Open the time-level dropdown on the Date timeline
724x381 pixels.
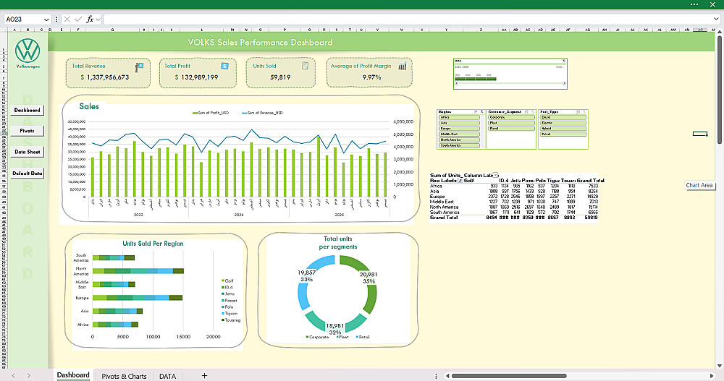(561, 67)
